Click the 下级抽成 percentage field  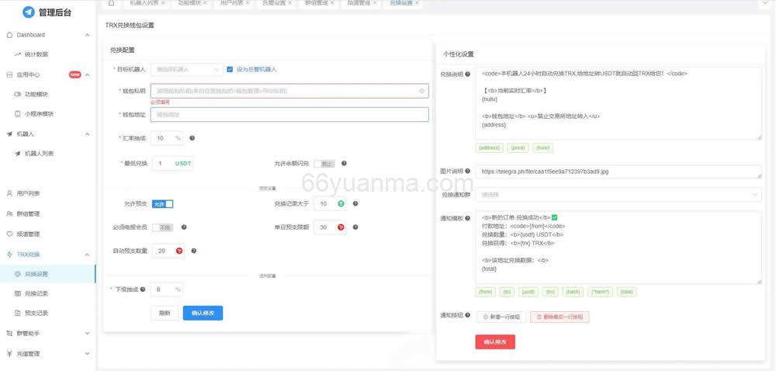click(x=167, y=290)
